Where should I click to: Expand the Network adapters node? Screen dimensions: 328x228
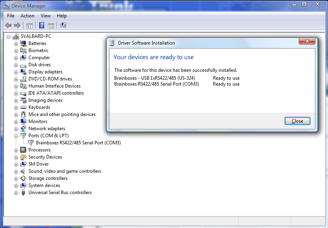pos(16,129)
